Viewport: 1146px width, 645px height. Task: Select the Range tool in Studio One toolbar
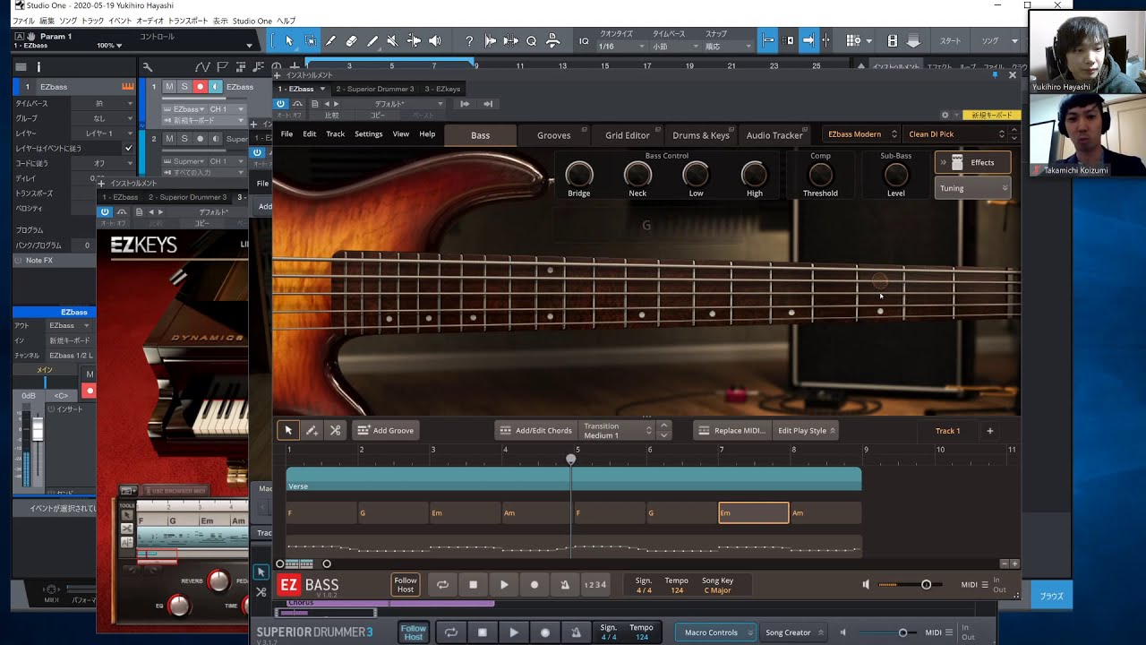310,40
